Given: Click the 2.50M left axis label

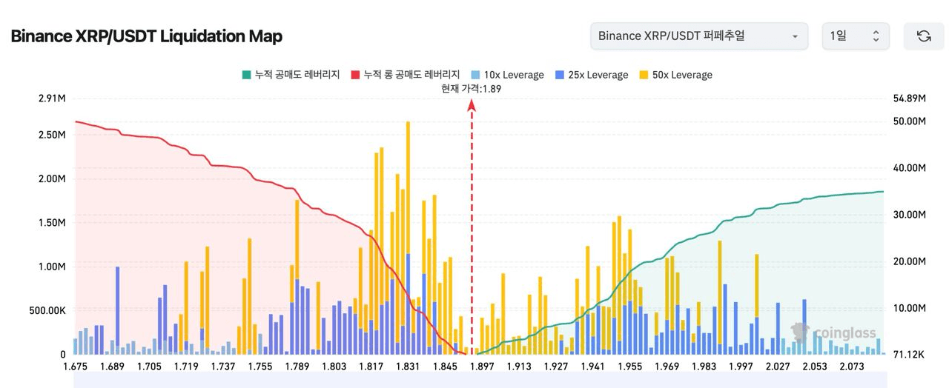Looking at the screenshot, I should (50, 135).
